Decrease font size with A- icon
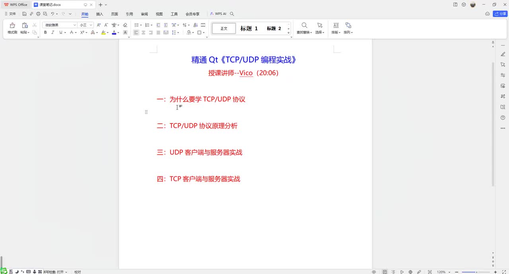Viewport: 509px width, 274px height. coord(106,25)
